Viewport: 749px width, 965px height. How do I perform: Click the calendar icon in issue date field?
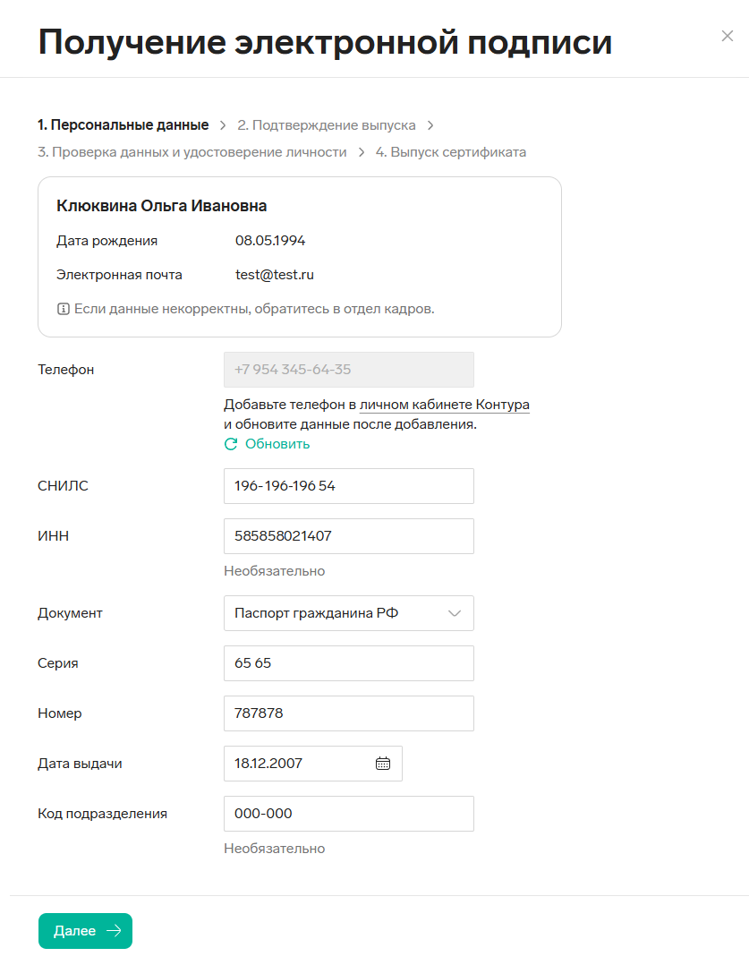point(383,764)
